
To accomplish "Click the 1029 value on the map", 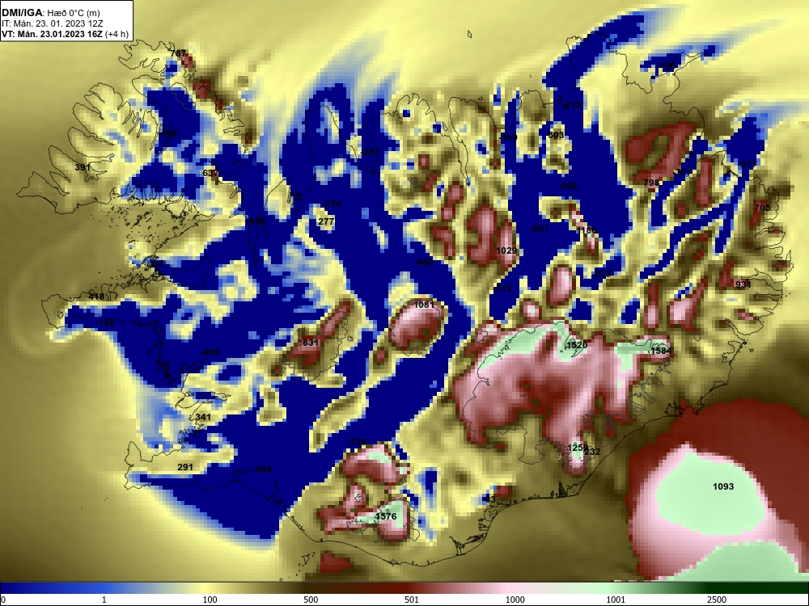I will click(506, 250).
